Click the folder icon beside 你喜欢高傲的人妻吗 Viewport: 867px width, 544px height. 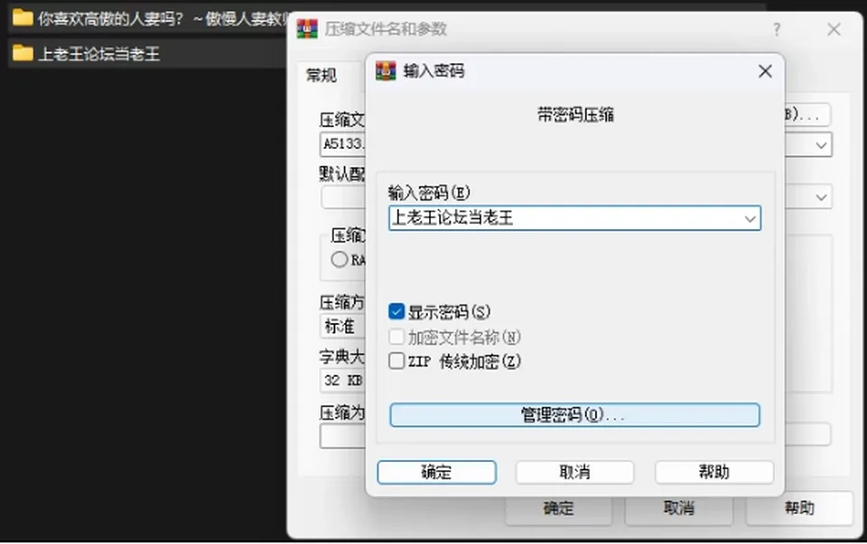coord(23,18)
